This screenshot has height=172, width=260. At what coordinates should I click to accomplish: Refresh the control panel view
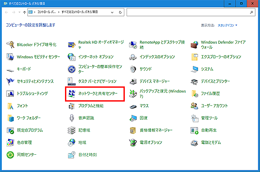coord(120,12)
